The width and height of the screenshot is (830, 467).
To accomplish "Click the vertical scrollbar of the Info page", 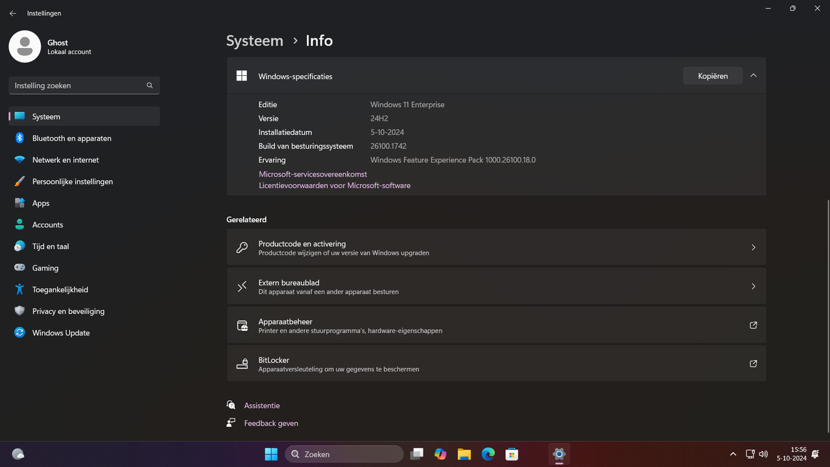I will 827,315.
